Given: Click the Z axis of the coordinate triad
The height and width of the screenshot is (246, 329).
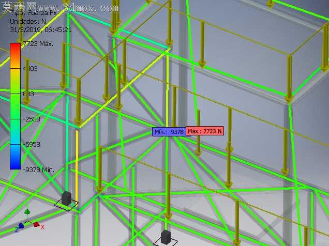Looking at the screenshot, I should 20,226.
